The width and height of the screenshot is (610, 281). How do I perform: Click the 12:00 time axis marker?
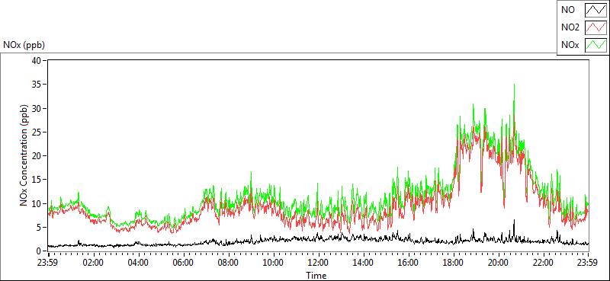tap(318, 262)
